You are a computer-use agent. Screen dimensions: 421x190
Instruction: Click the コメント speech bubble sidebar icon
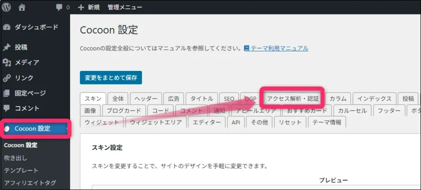(7, 108)
